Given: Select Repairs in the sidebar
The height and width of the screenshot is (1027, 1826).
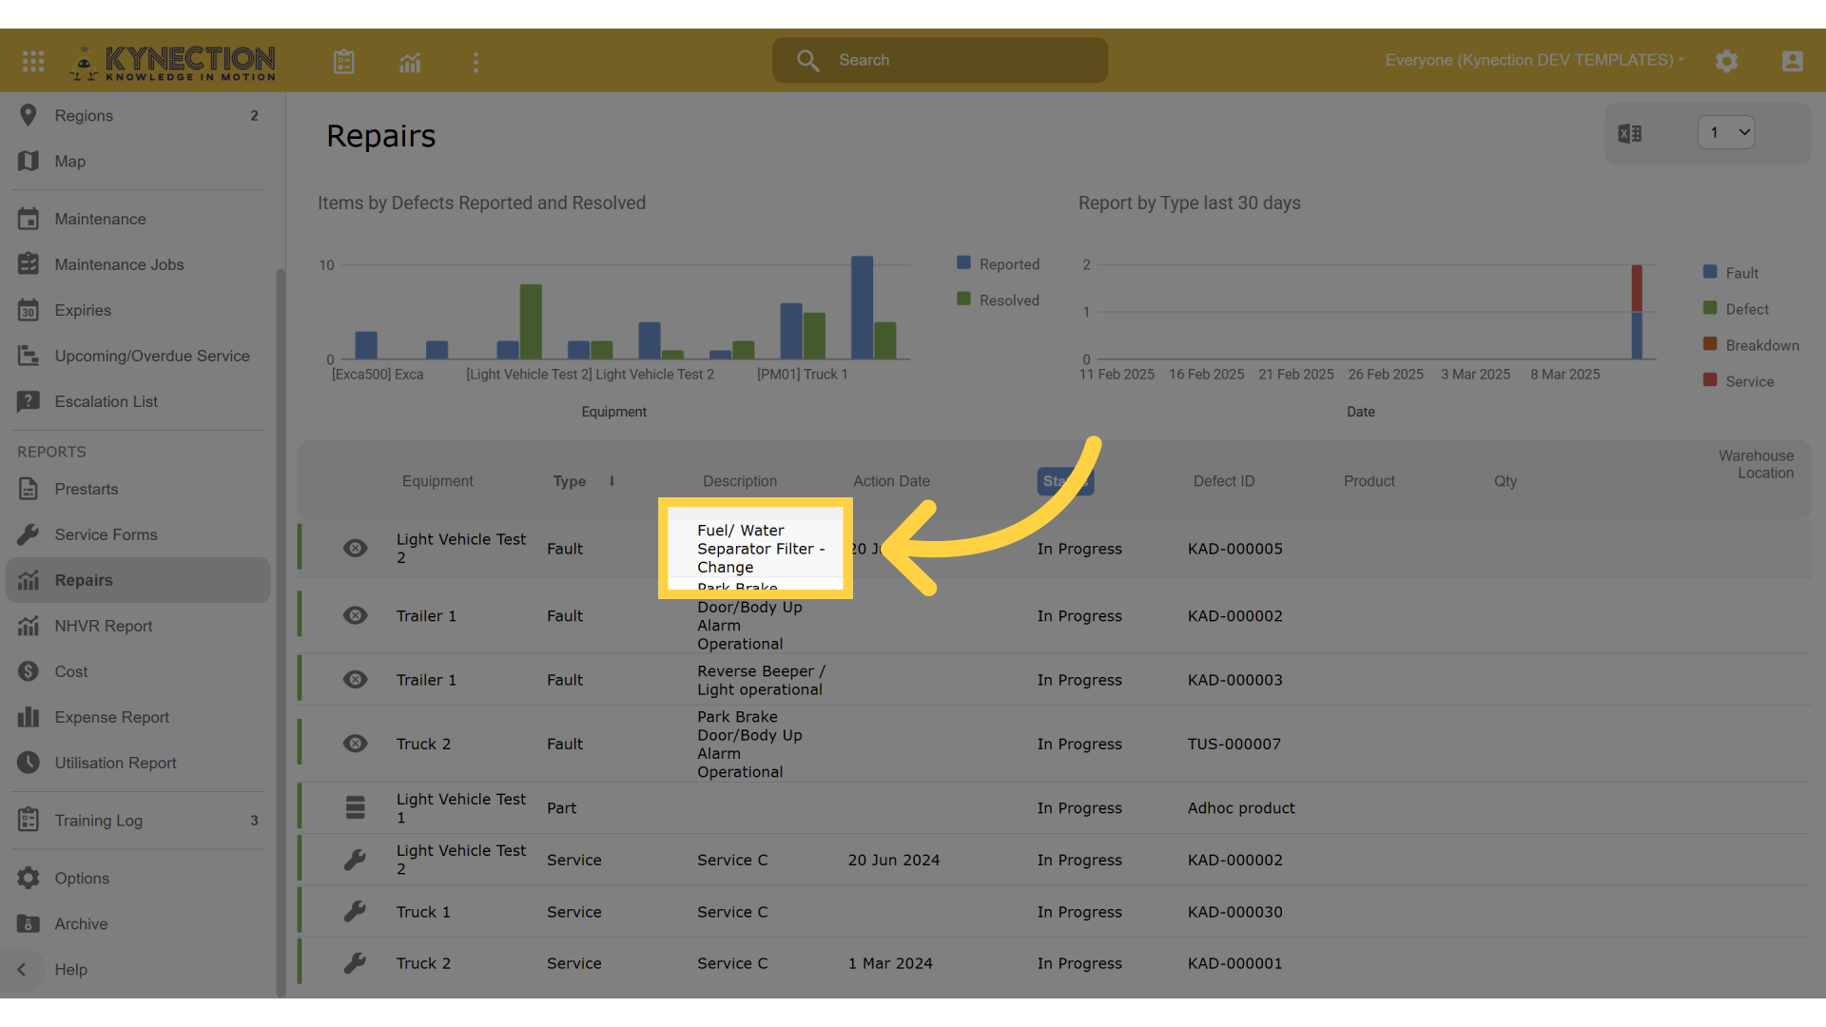Looking at the screenshot, I should tap(138, 581).
